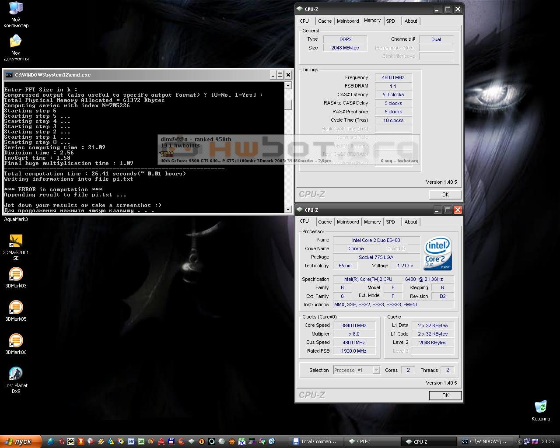The width and height of the screenshot is (560, 448).
Task: Expand hidden system tray icons arrow
Action: pyautogui.click(x=519, y=441)
